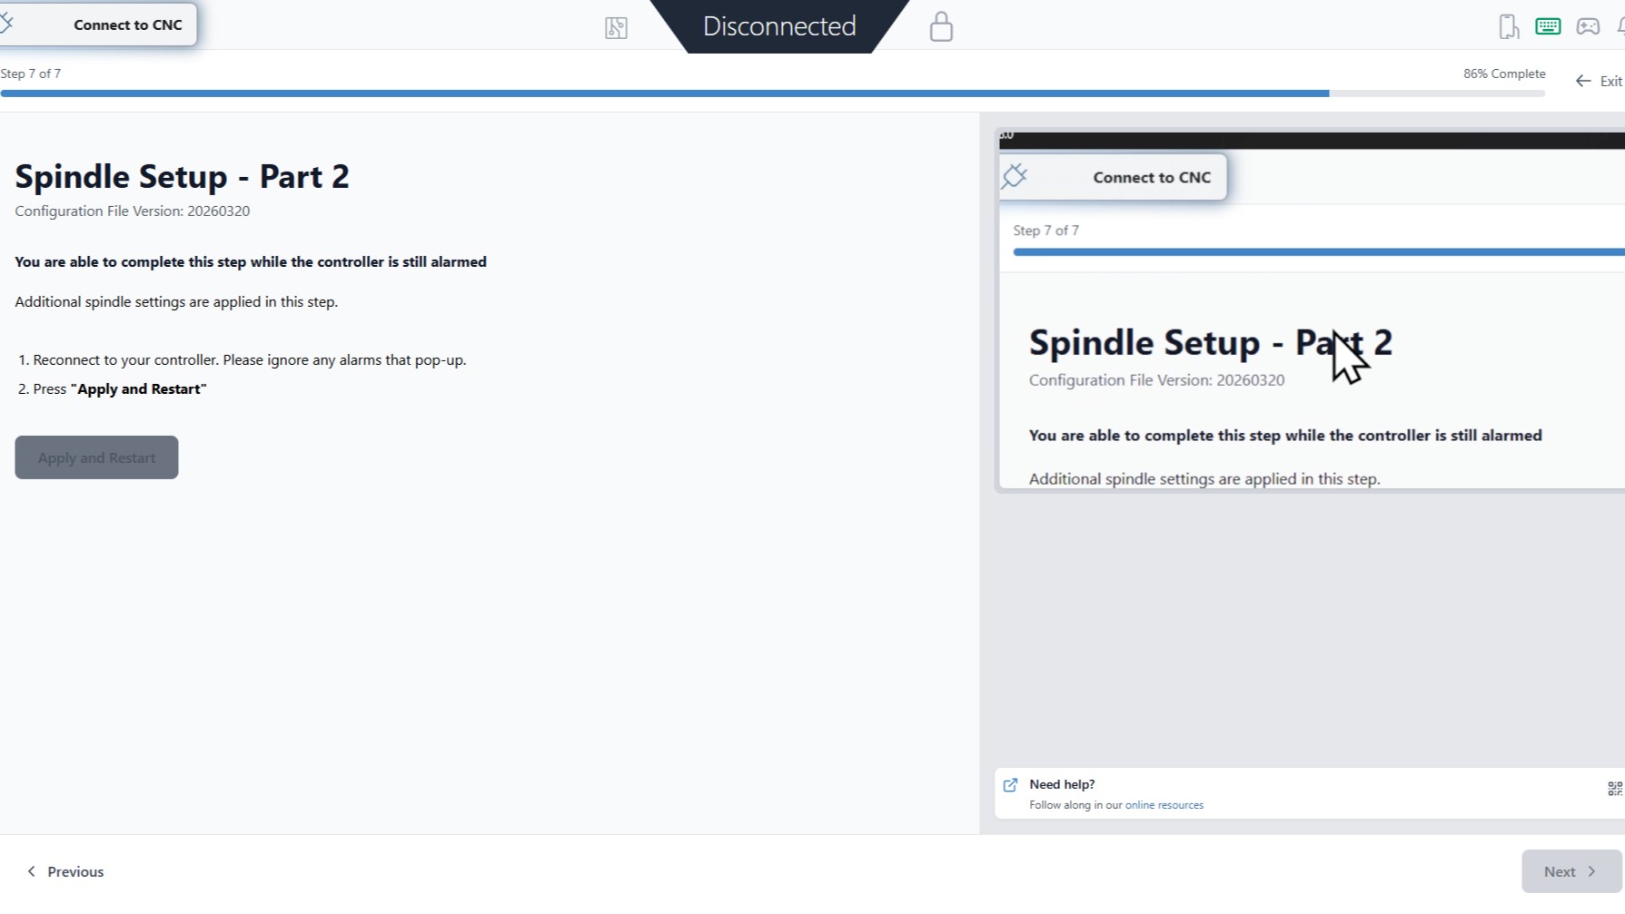Open the notifications bell icon
The image size is (1625, 914).
[x=1620, y=26]
